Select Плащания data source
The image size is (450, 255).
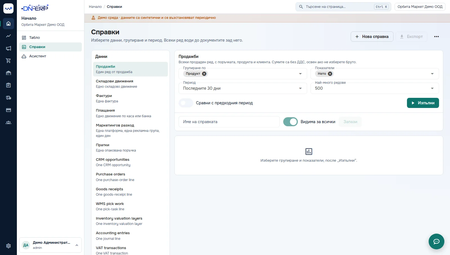click(x=130, y=113)
